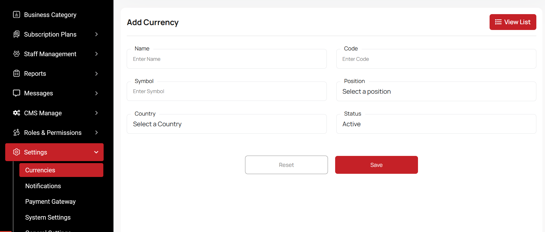Open the Status dropdown showing Active
This screenshot has width=545, height=232.
[436, 124]
